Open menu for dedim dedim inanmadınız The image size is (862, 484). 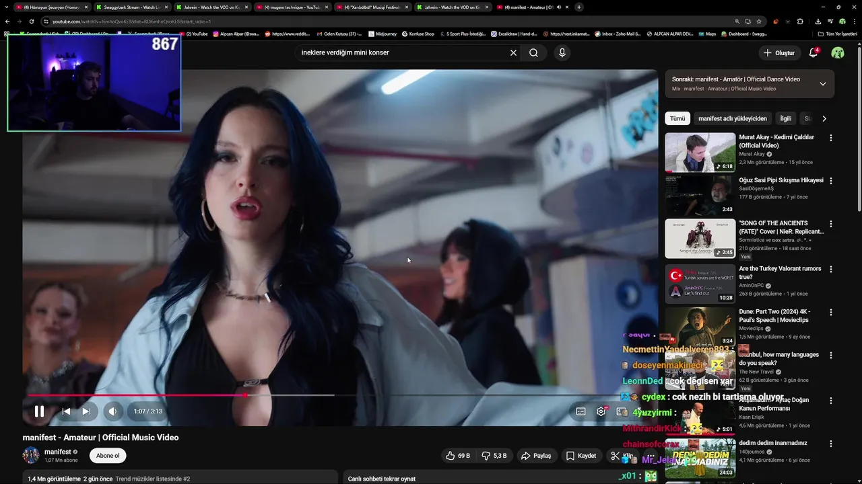point(830,443)
